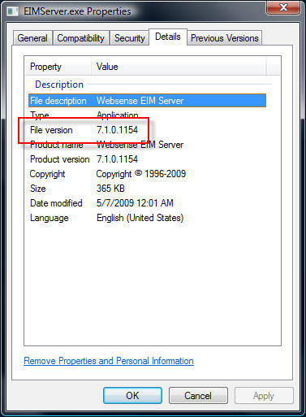The width and height of the screenshot is (306, 417).
Task: Select the Product version label
Action: 59,159
